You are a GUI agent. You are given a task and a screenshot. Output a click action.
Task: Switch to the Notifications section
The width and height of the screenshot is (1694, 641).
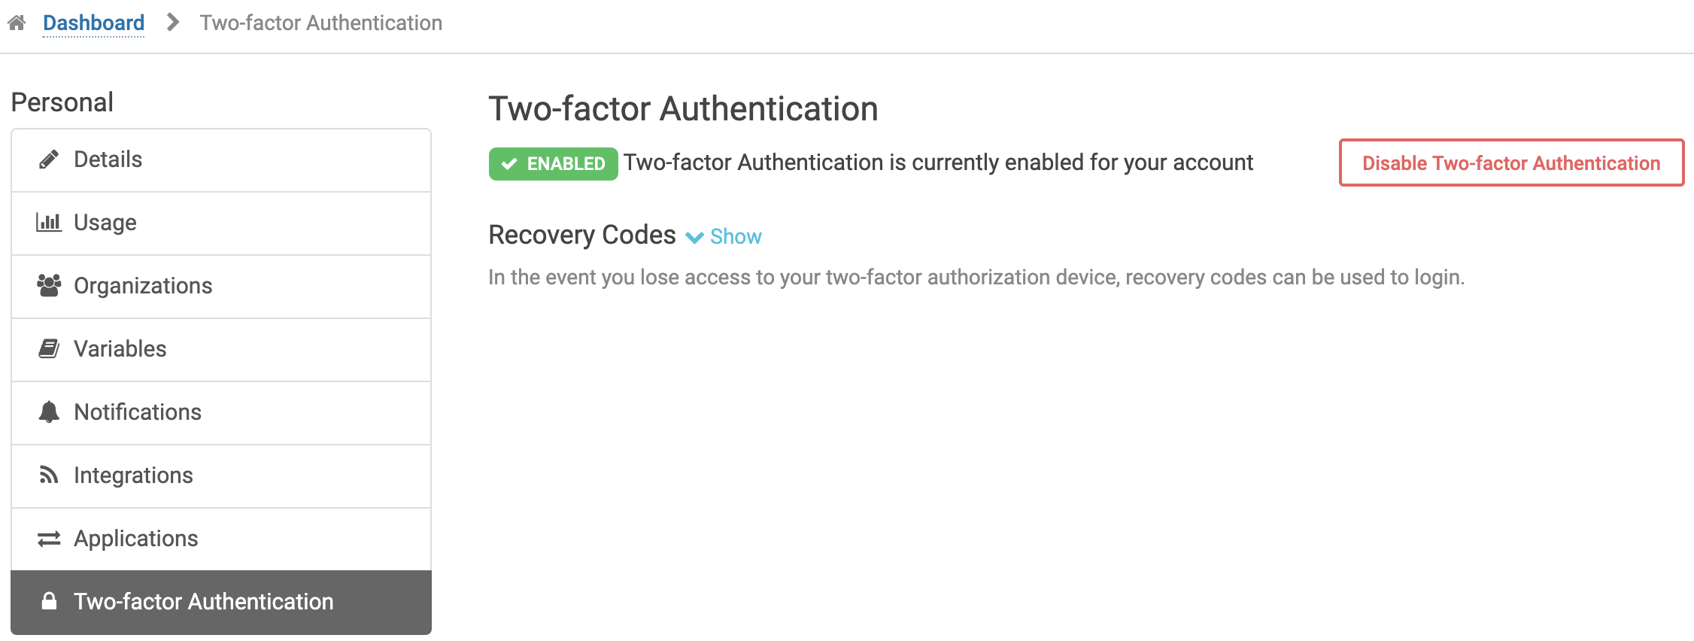coord(137,412)
